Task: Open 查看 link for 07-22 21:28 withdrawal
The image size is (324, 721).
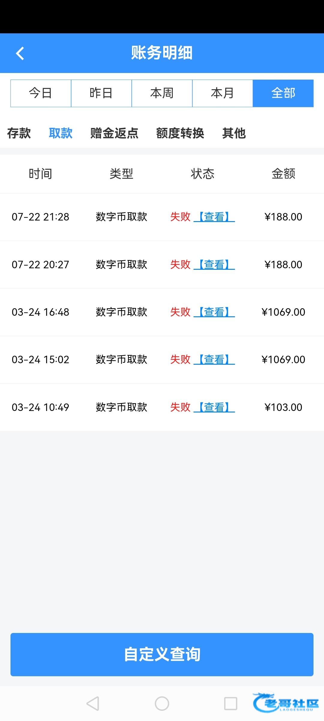Action: click(214, 217)
